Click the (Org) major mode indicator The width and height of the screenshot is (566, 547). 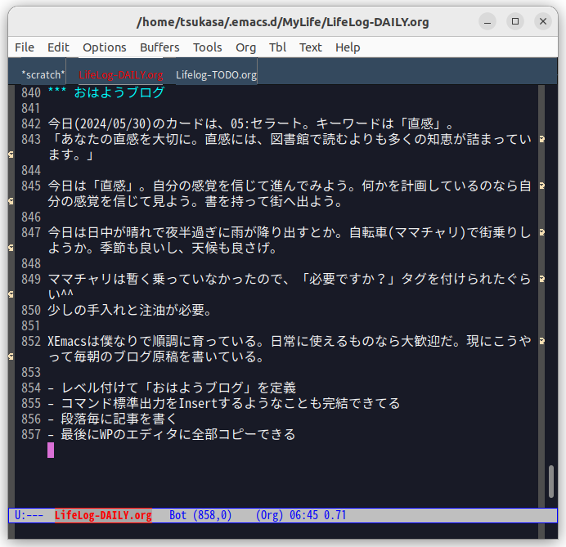coord(269,515)
